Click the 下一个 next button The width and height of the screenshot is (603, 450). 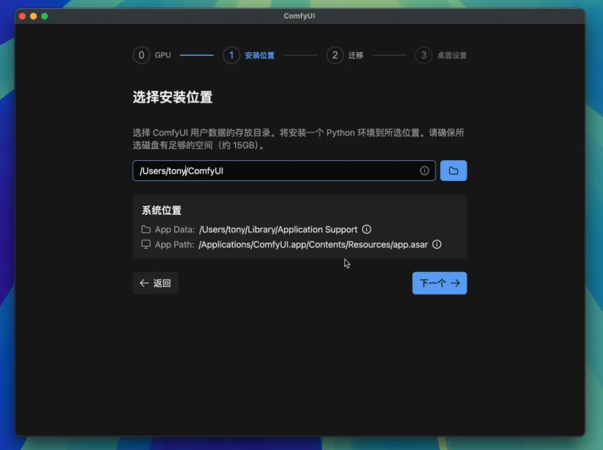coord(439,283)
